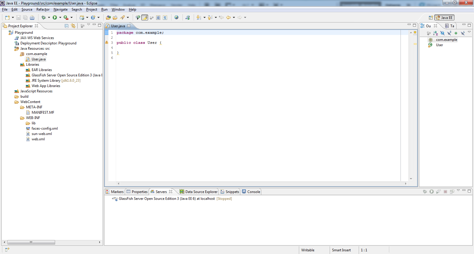This screenshot has height=254, width=474.
Task: Switch to the Markers tab
Action: [x=114, y=192]
